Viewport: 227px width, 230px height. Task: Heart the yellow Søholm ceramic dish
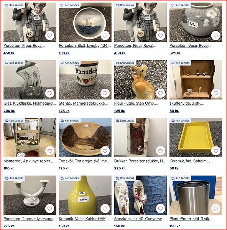click(x=216, y=151)
